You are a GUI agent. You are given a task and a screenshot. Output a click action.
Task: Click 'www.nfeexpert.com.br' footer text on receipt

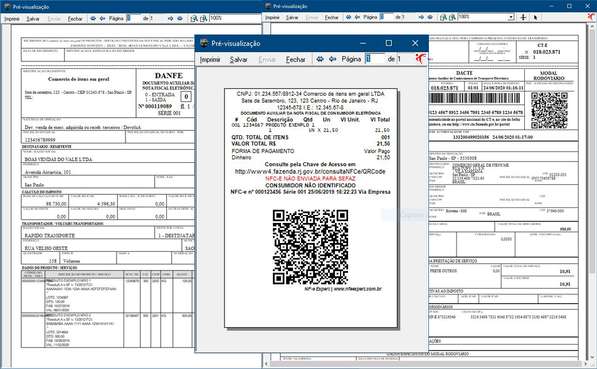tap(357, 289)
